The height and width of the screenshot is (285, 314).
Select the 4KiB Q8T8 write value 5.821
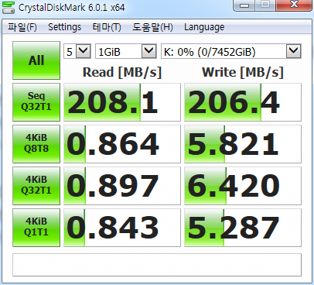(x=243, y=144)
